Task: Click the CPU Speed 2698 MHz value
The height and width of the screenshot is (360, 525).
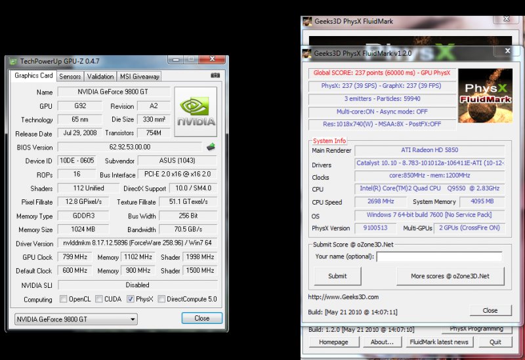Action: tap(381, 201)
